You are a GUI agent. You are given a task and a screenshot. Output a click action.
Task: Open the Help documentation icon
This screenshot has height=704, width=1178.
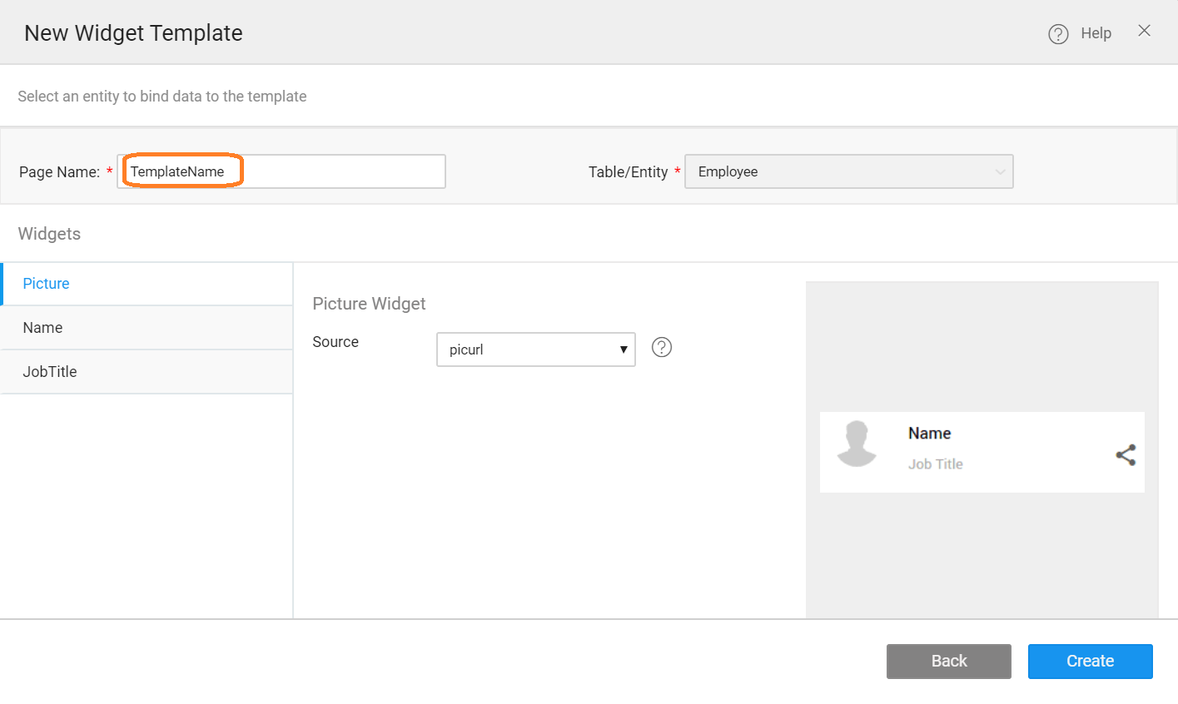click(1057, 32)
